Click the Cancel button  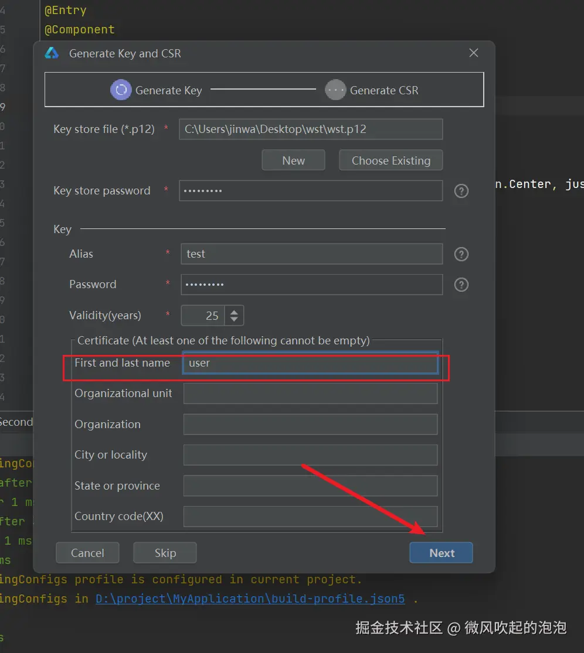click(87, 553)
